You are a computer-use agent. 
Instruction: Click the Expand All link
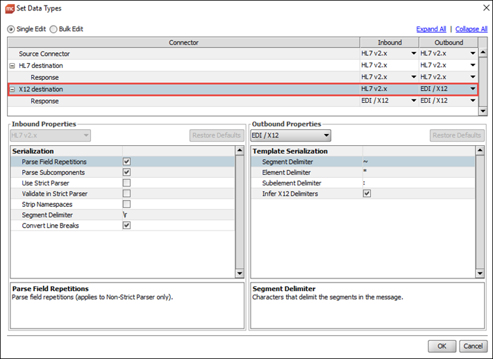(431, 29)
